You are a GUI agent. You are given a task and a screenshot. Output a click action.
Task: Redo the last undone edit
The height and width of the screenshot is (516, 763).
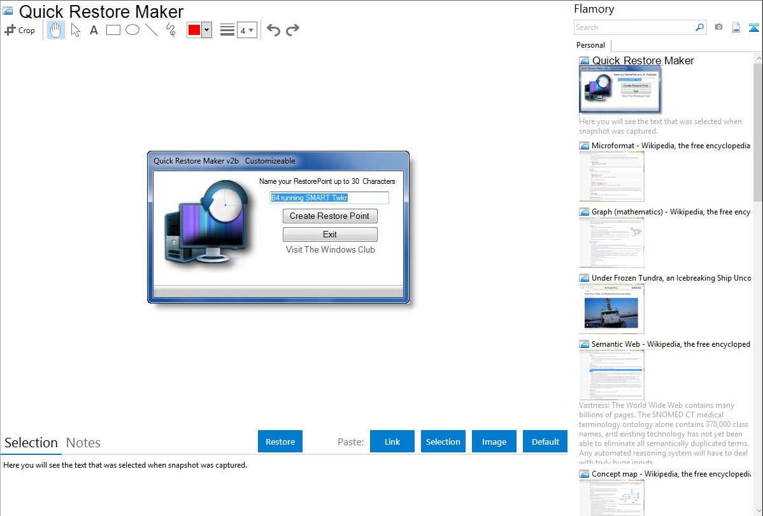click(x=292, y=30)
